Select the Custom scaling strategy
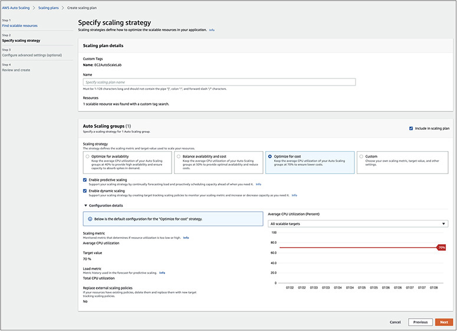This screenshot has height=331, width=457. (361, 157)
